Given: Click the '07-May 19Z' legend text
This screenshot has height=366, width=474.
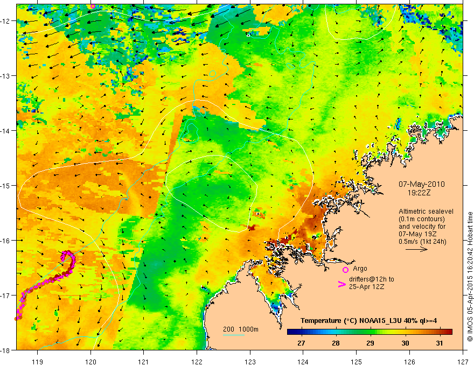Looking at the screenshot, I should click(417, 234).
